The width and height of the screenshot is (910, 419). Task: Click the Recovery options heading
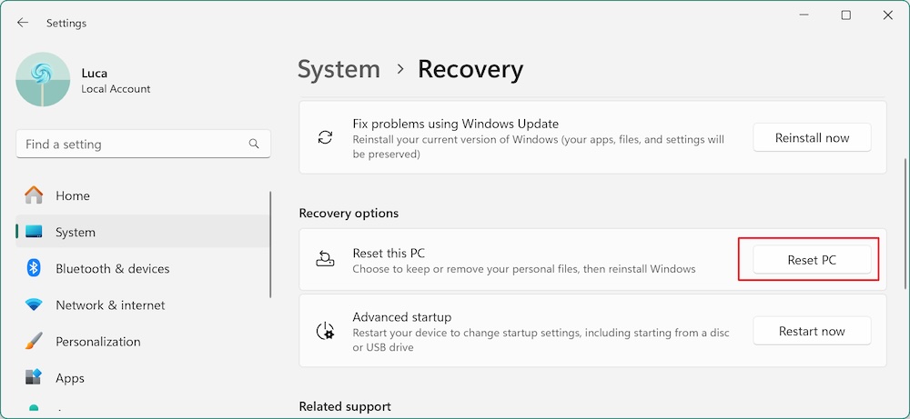(x=349, y=214)
